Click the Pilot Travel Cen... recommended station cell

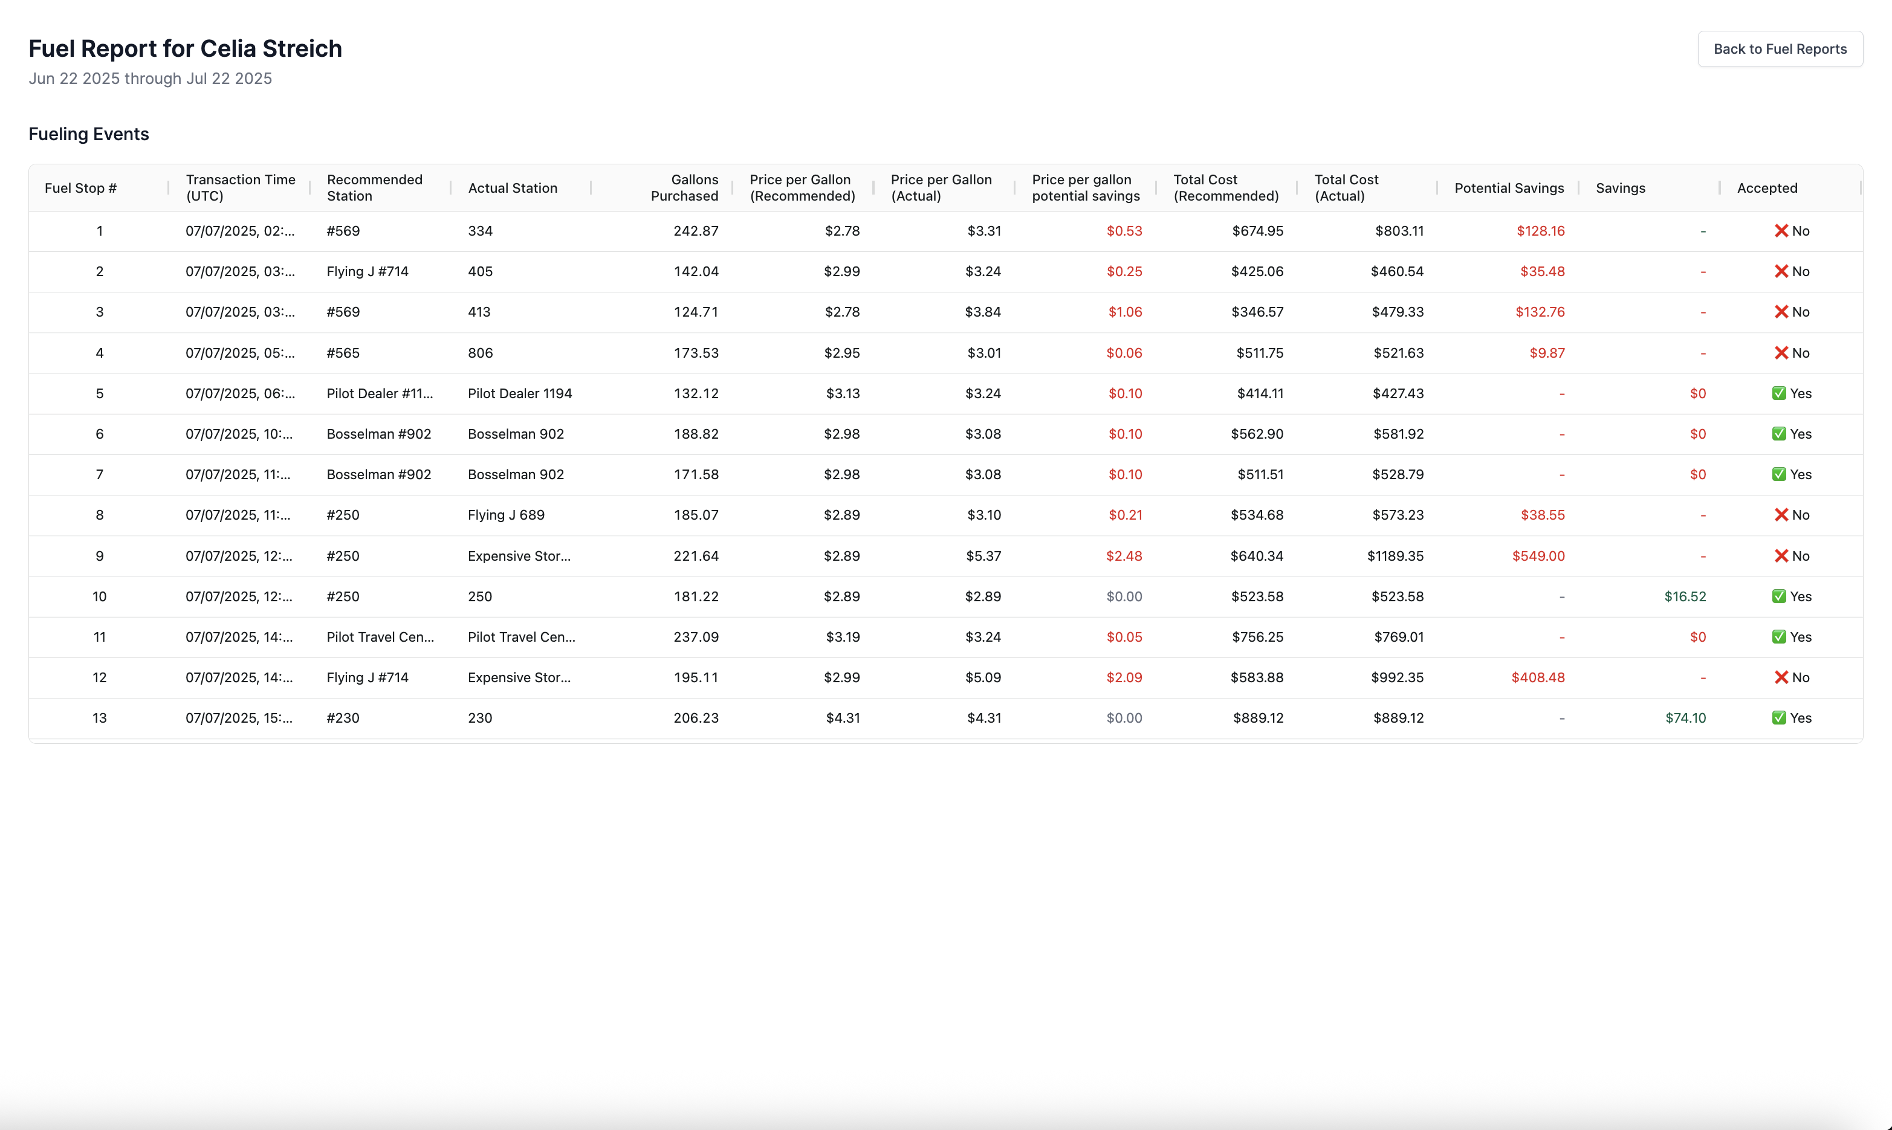(380, 636)
